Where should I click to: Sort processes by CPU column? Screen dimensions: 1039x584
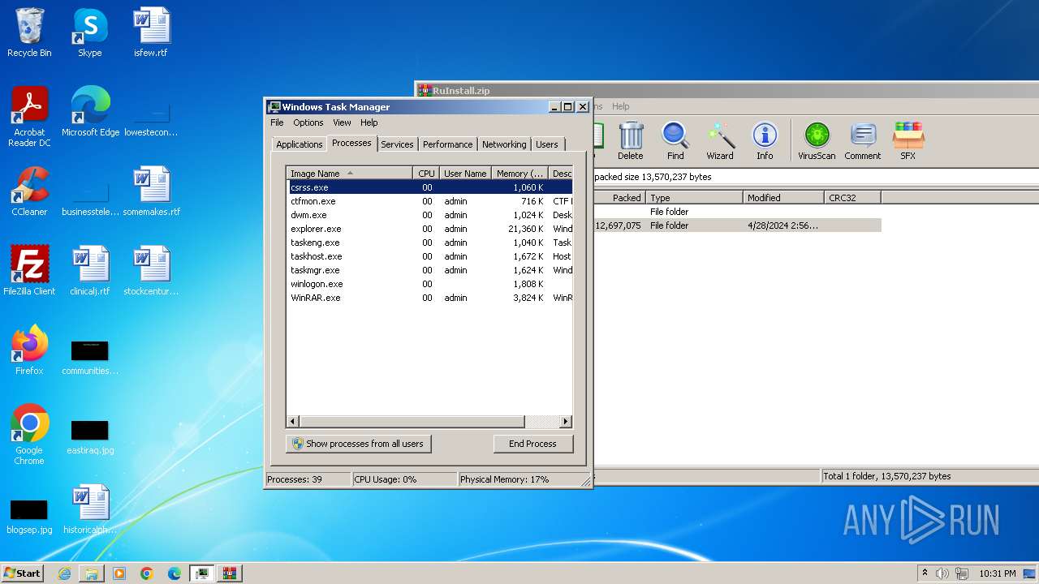click(x=426, y=174)
